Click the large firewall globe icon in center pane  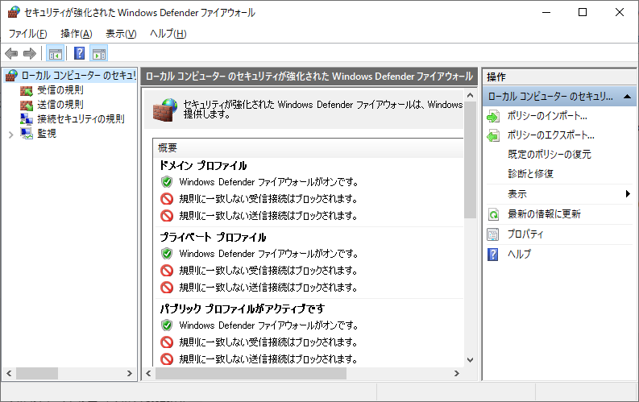coord(165,110)
